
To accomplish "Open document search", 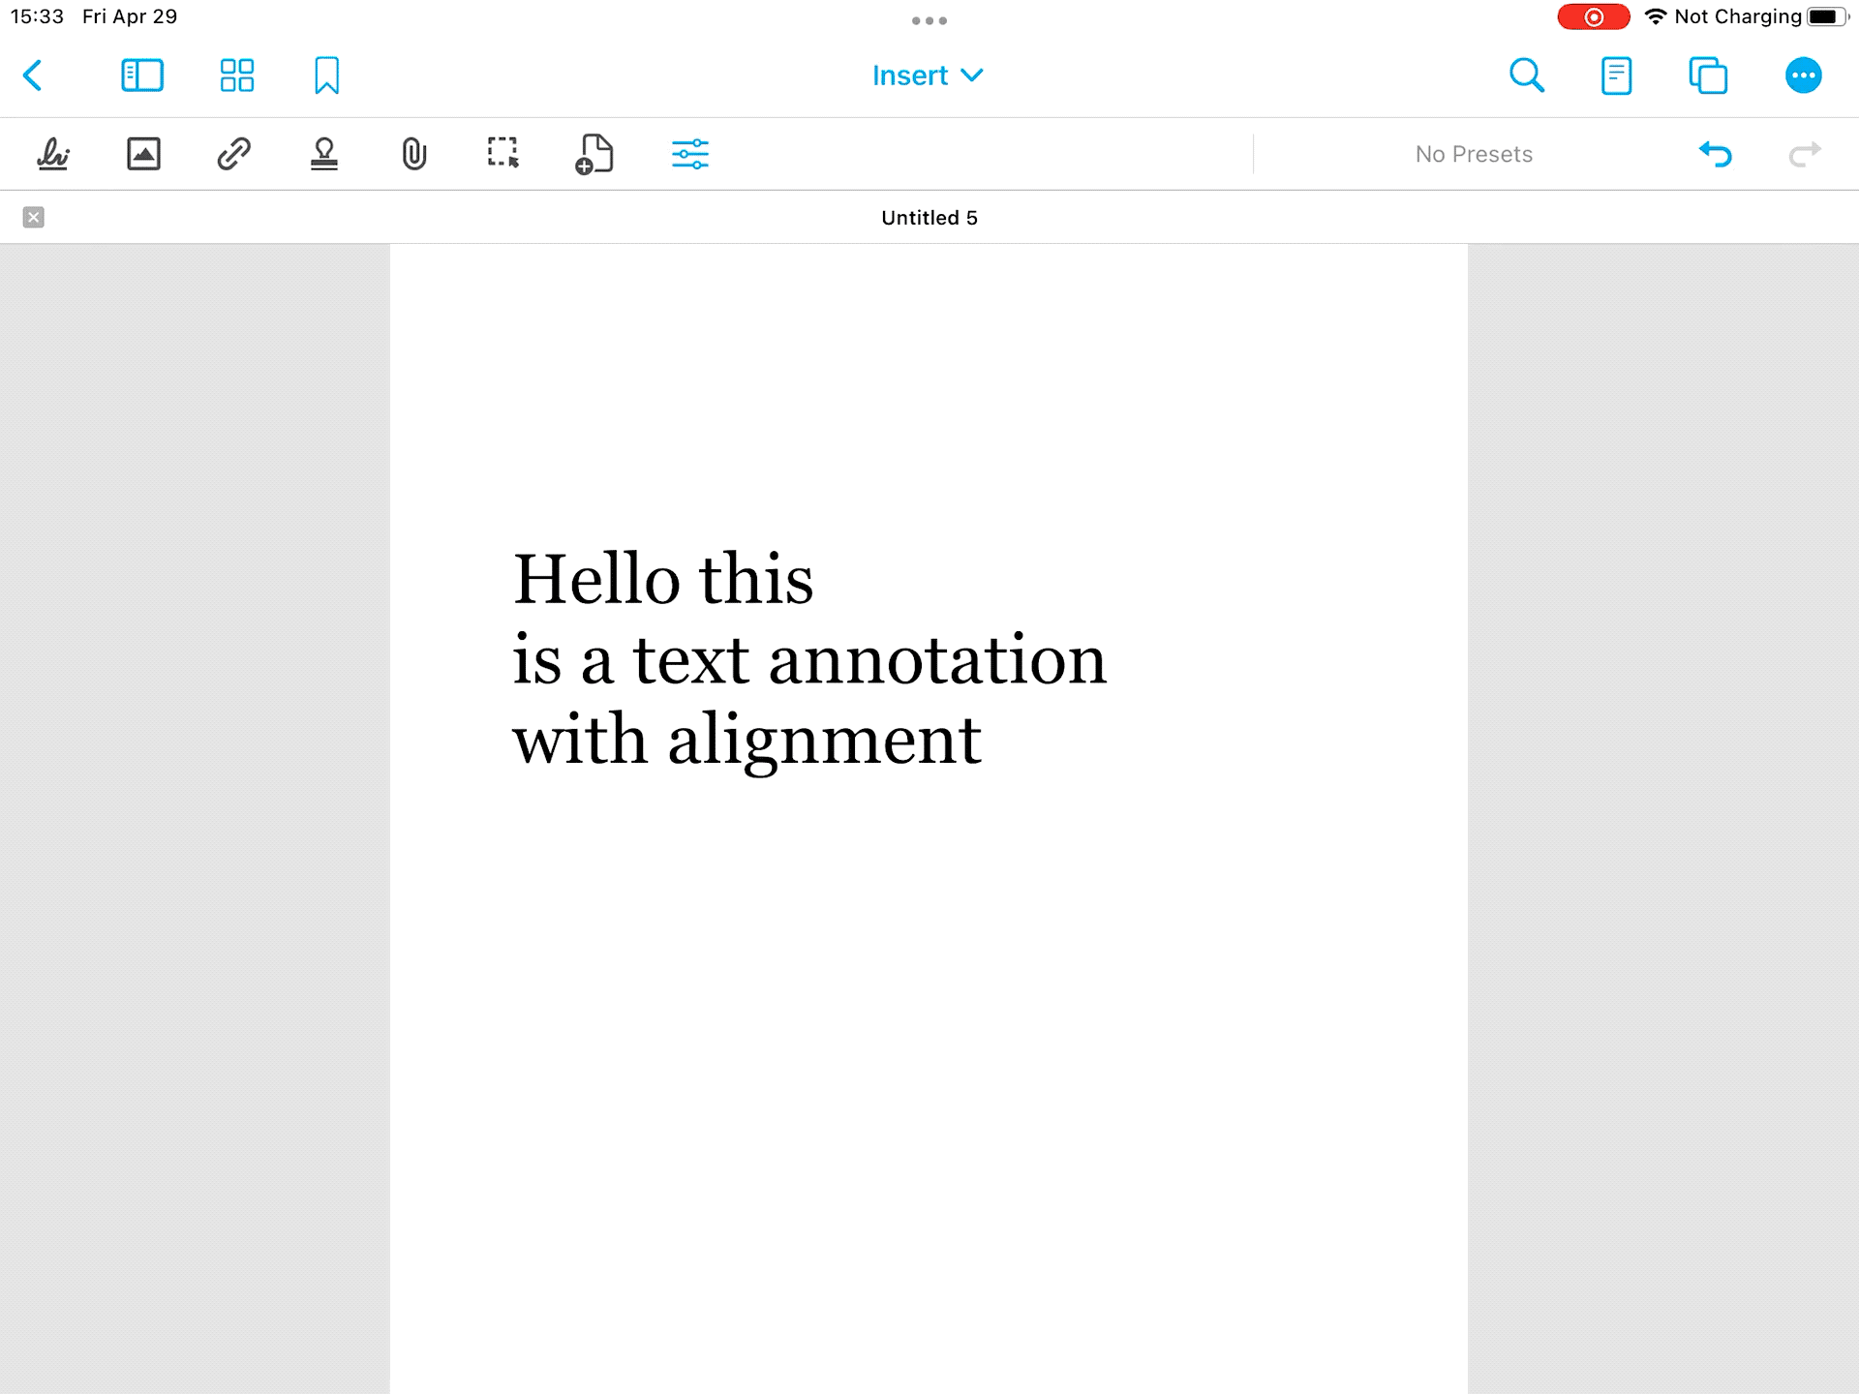I will [1526, 76].
